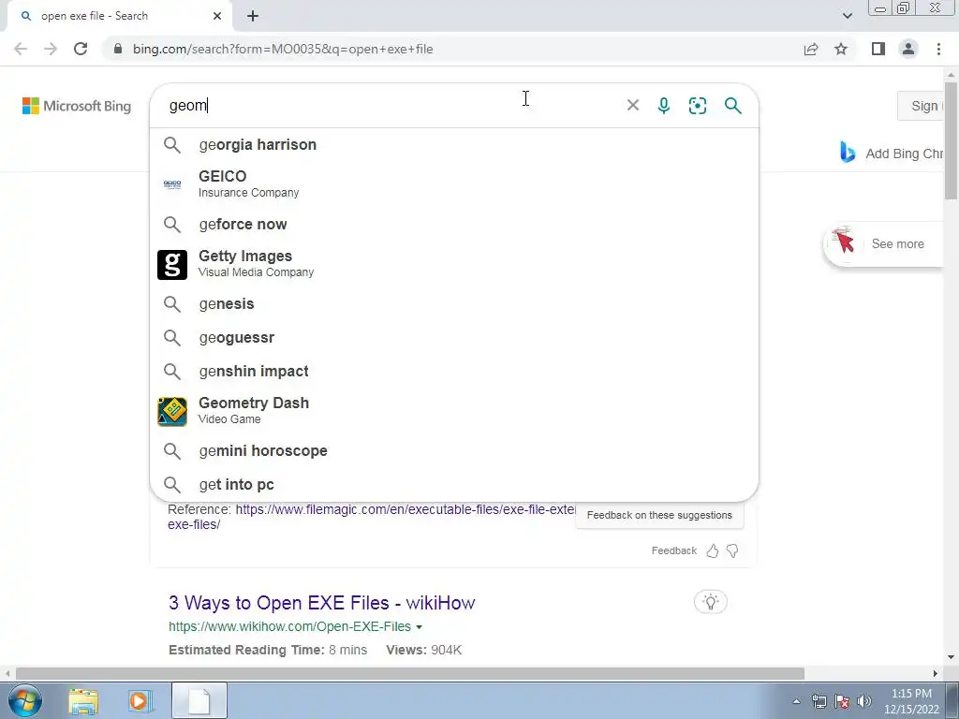This screenshot has width=959, height=719.
Task: Expand wikihow.com URL dropdown arrow
Action: point(419,627)
